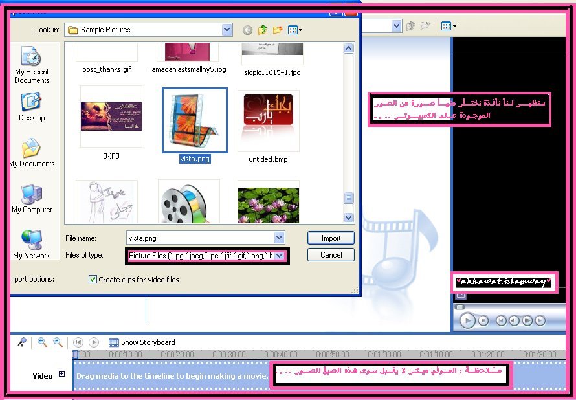
Task: Select sigpic1161541.jpg file
Action: pos(272,72)
